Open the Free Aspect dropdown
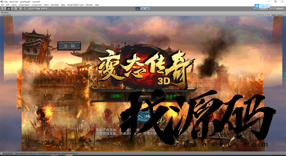The image size is (286, 156). pyautogui.click(x=13, y=15)
